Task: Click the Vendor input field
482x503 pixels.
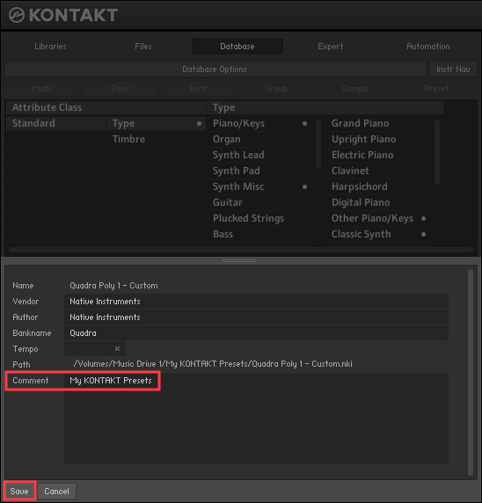Action: [x=256, y=302]
